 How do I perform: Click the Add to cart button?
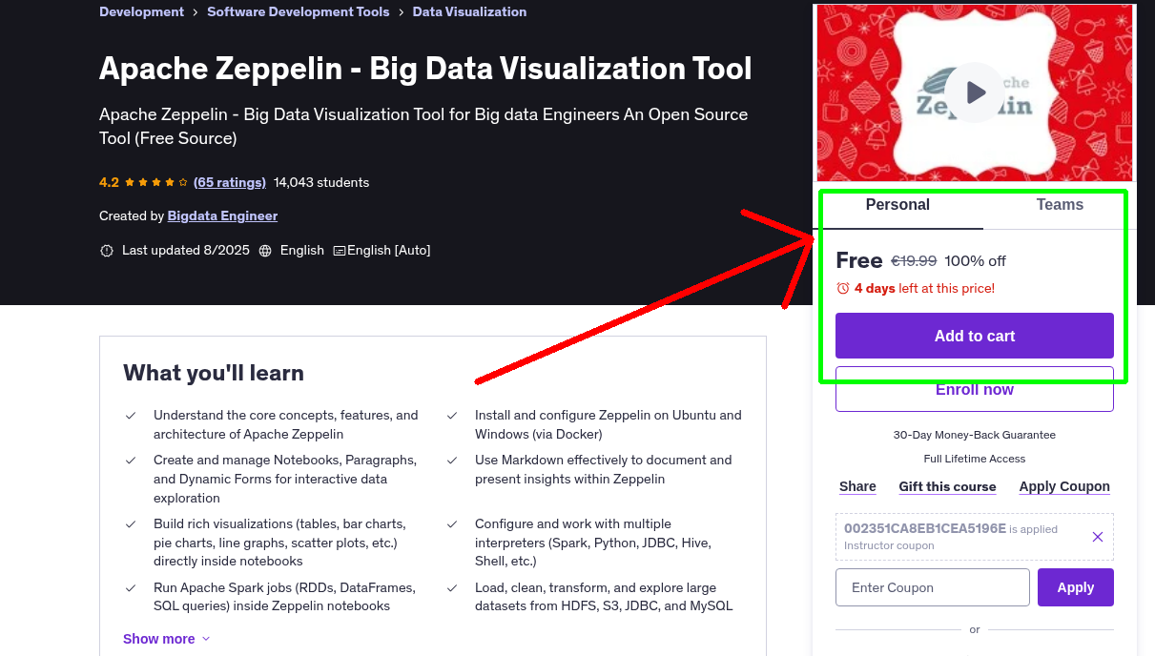tap(975, 336)
